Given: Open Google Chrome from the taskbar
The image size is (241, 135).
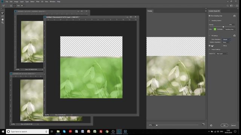Looking at the screenshot, I should coord(107,132).
